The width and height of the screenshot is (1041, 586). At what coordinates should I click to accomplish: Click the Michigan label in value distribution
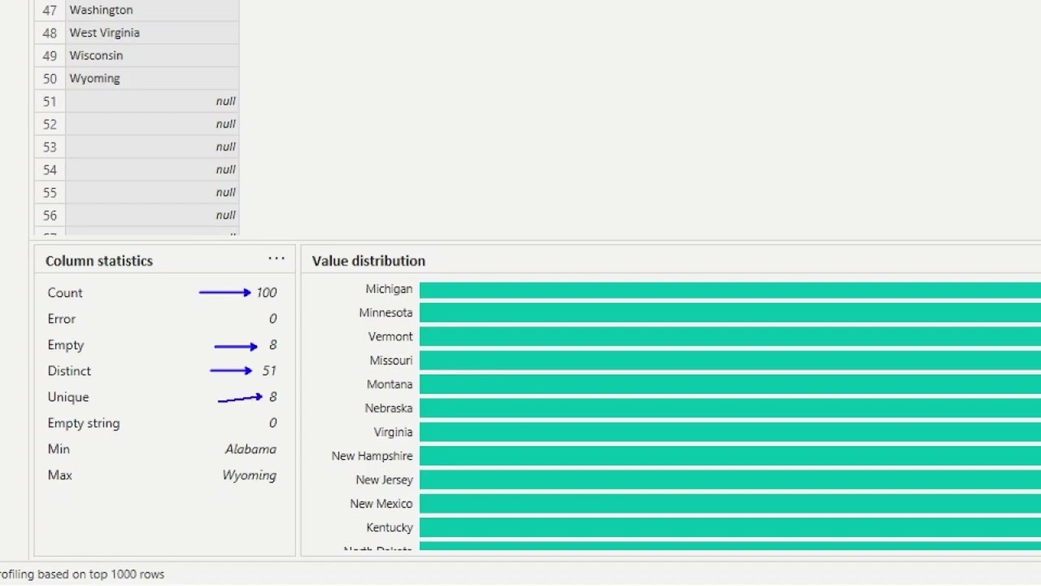point(389,289)
